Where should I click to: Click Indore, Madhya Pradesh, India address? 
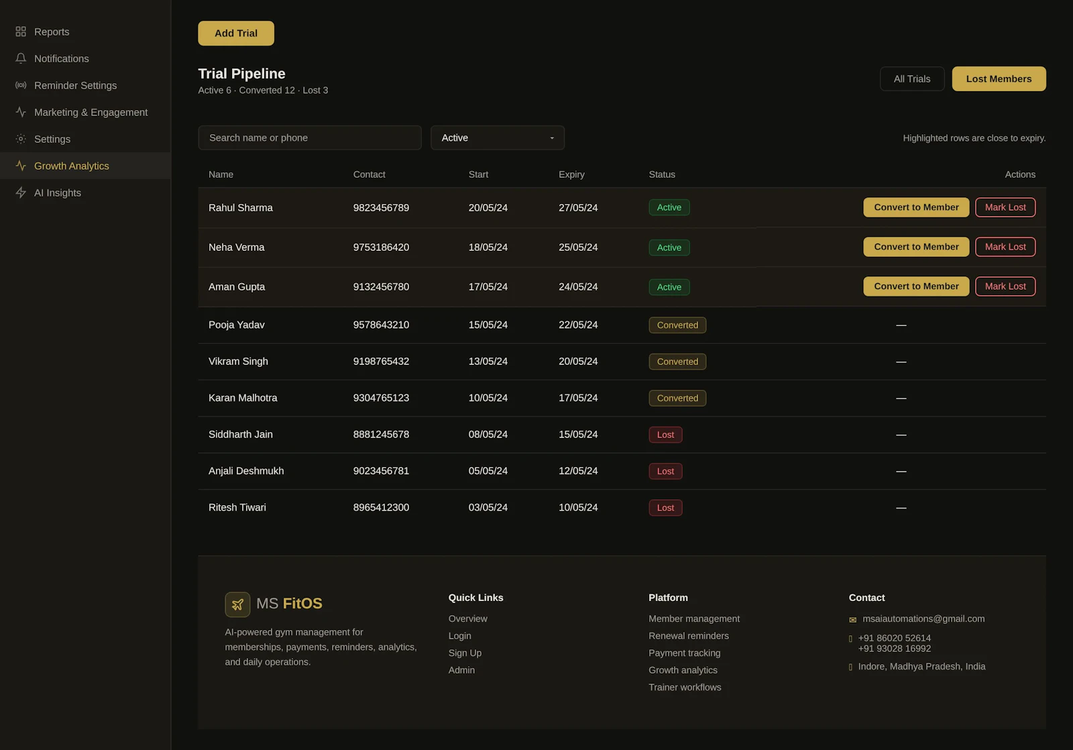[x=921, y=666]
